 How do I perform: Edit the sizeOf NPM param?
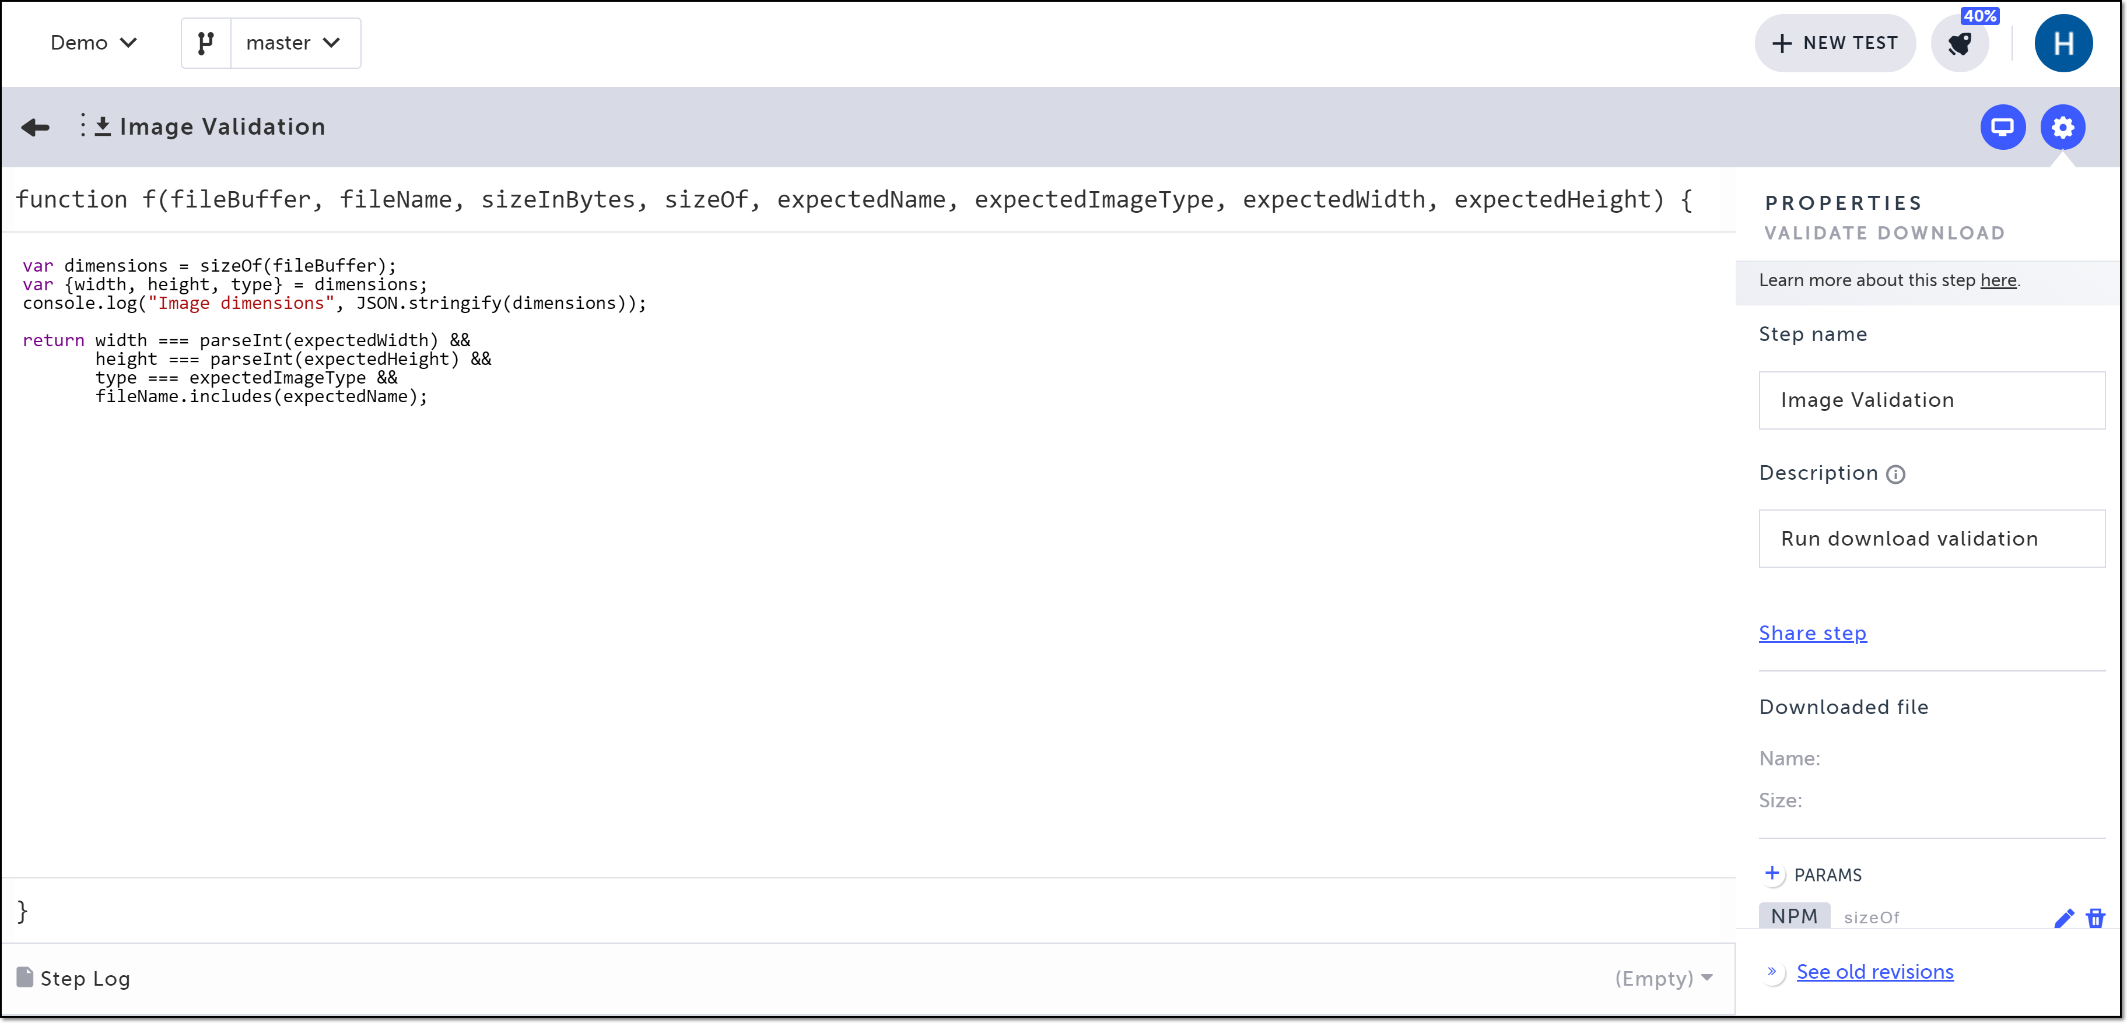(x=2063, y=917)
